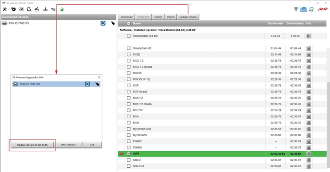Image resolution: width=330 pixels, height=172 pixels.
Task: Open the info icon for SmartyCam HD row
Action: pos(308,49)
